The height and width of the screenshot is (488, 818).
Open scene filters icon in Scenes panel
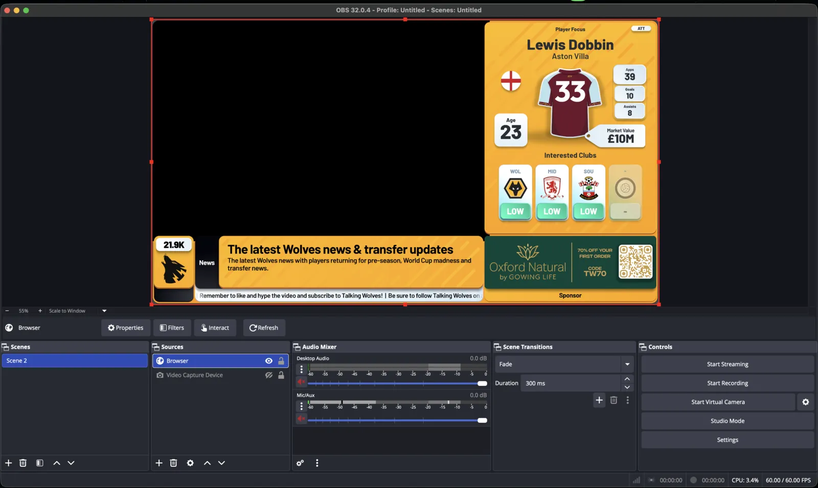pyautogui.click(x=39, y=463)
